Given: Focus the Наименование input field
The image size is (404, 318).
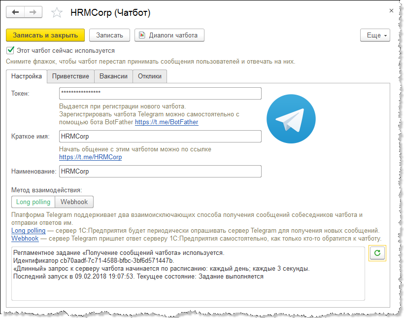Looking at the screenshot, I should 160,171.
